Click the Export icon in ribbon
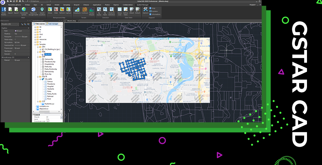The height and width of the screenshot is (165, 322). point(16,11)
